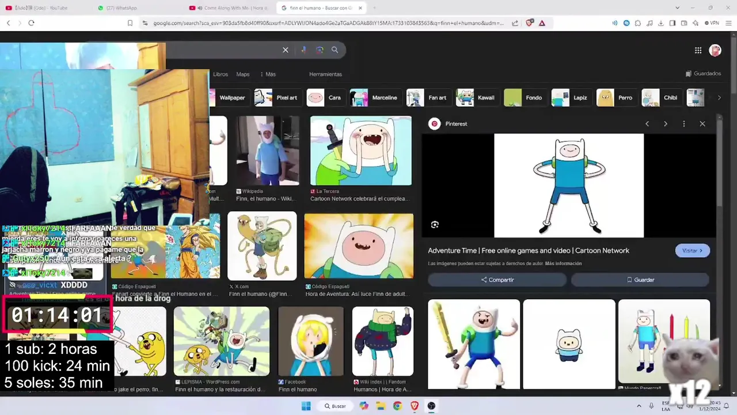The height and width of the screenshot is (415, 737).
Task: Select the Pixel art suggestion chip
Action: (x=278, y=98)
